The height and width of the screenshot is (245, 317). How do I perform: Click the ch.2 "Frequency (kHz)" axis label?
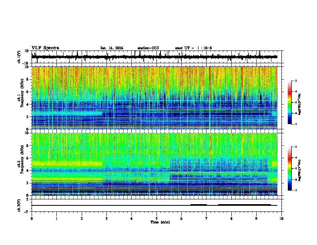point(22,159)
